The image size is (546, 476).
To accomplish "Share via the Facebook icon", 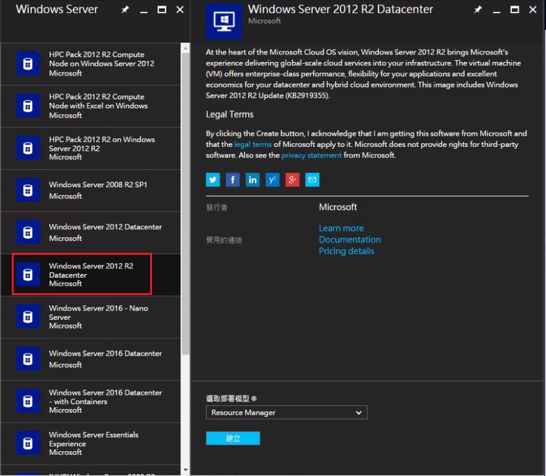I will point(233,180).
